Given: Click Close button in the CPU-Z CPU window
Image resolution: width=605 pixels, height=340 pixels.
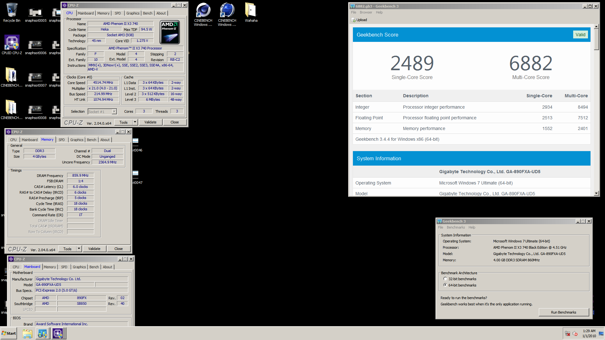Looking at the screenshot, I should (175, 122).
